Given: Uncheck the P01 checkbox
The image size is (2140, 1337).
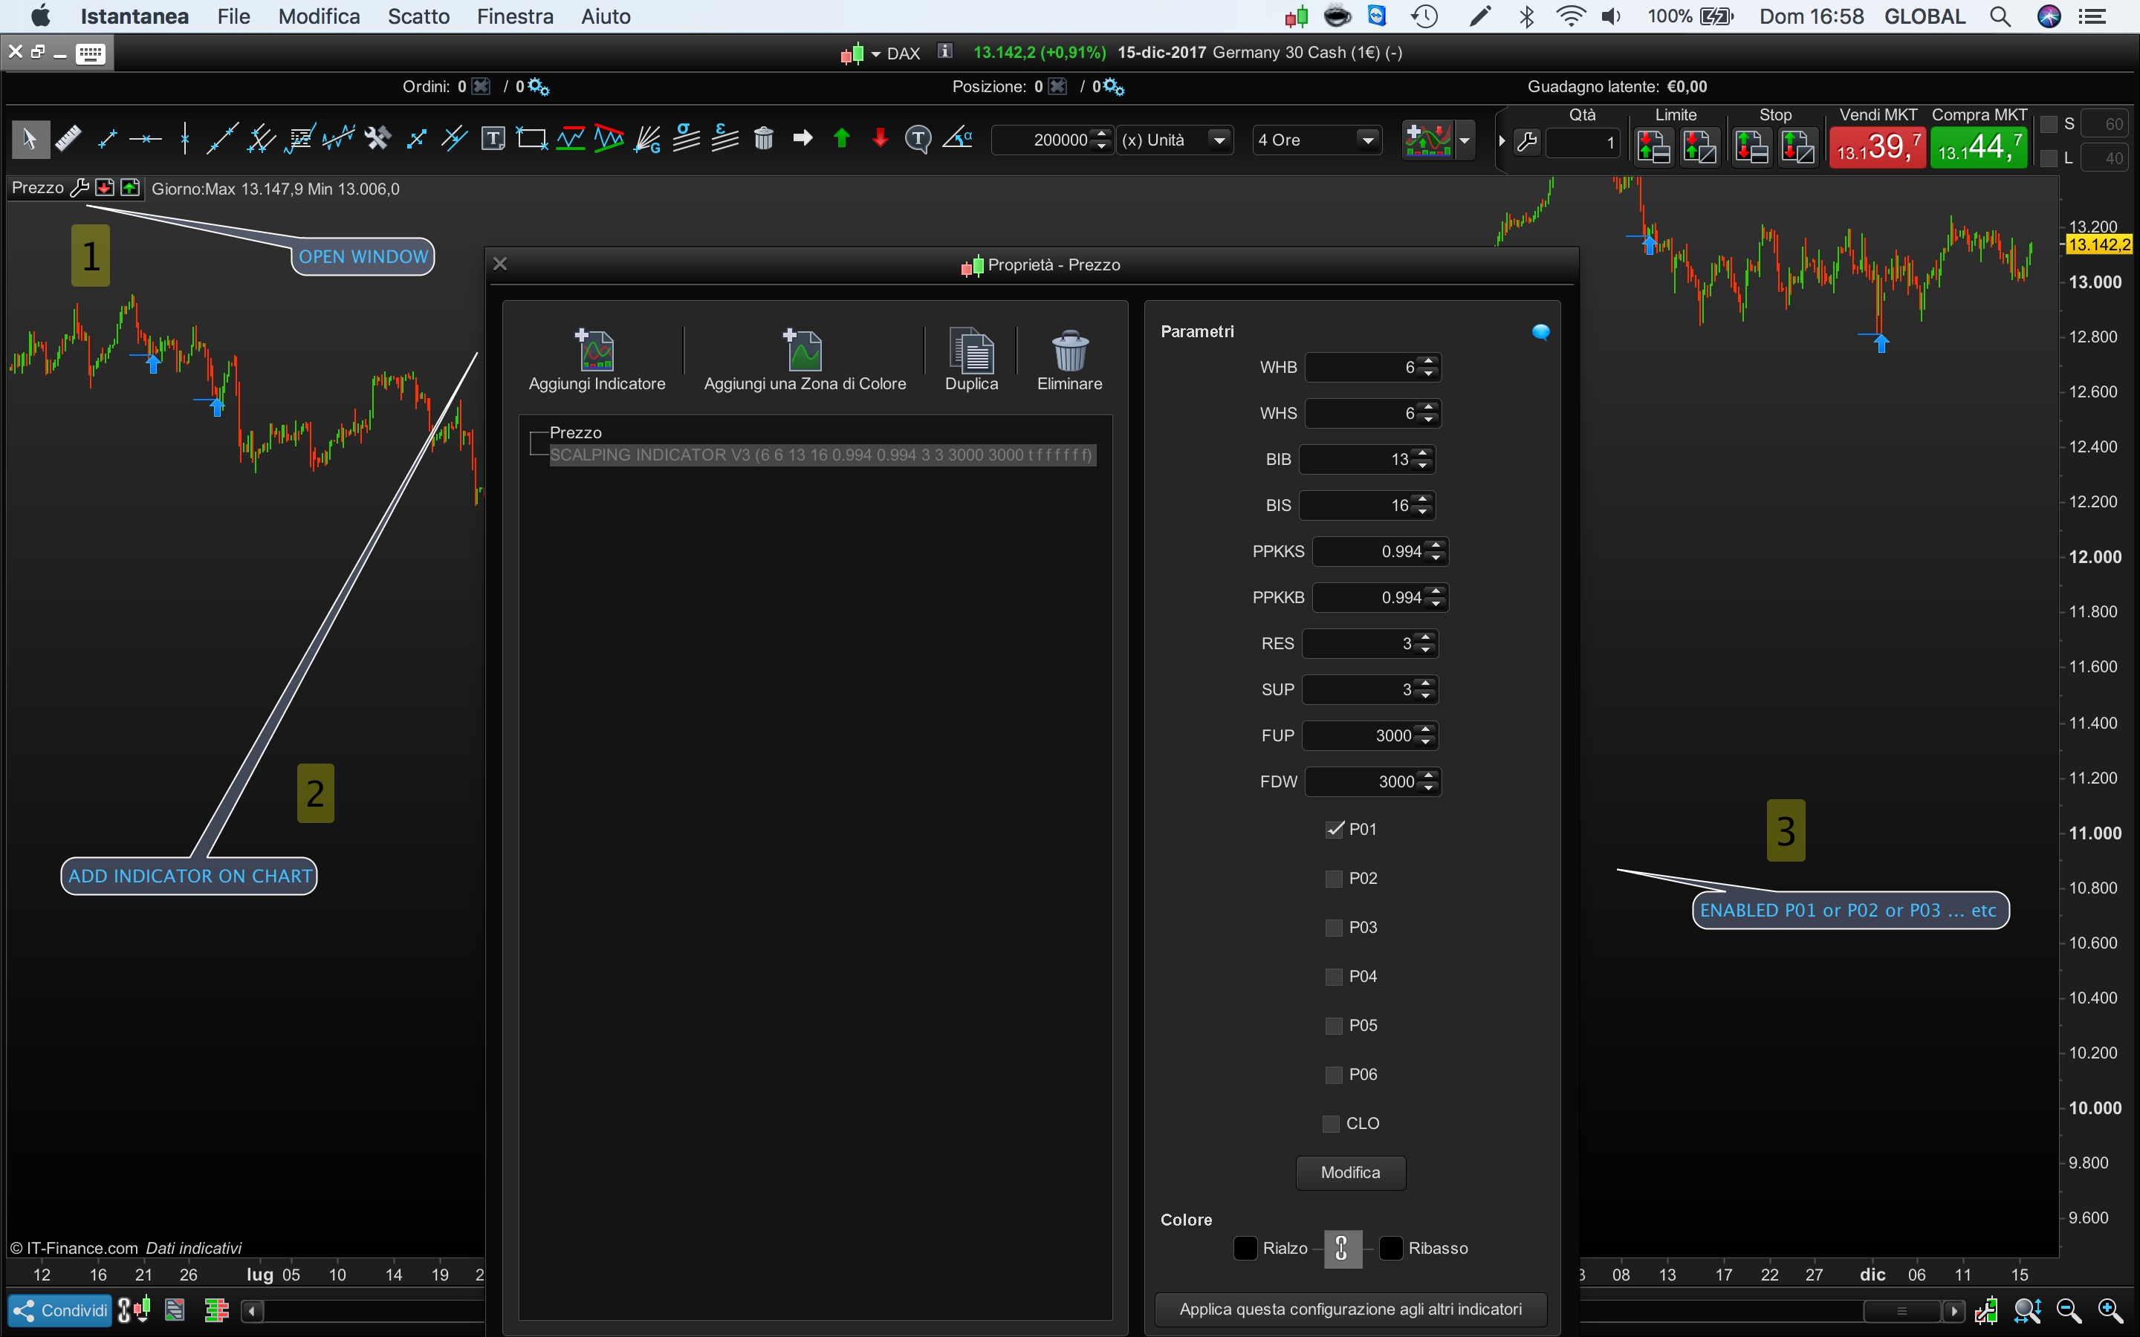Looking at the screenshot, I should tap(1335, 830).
